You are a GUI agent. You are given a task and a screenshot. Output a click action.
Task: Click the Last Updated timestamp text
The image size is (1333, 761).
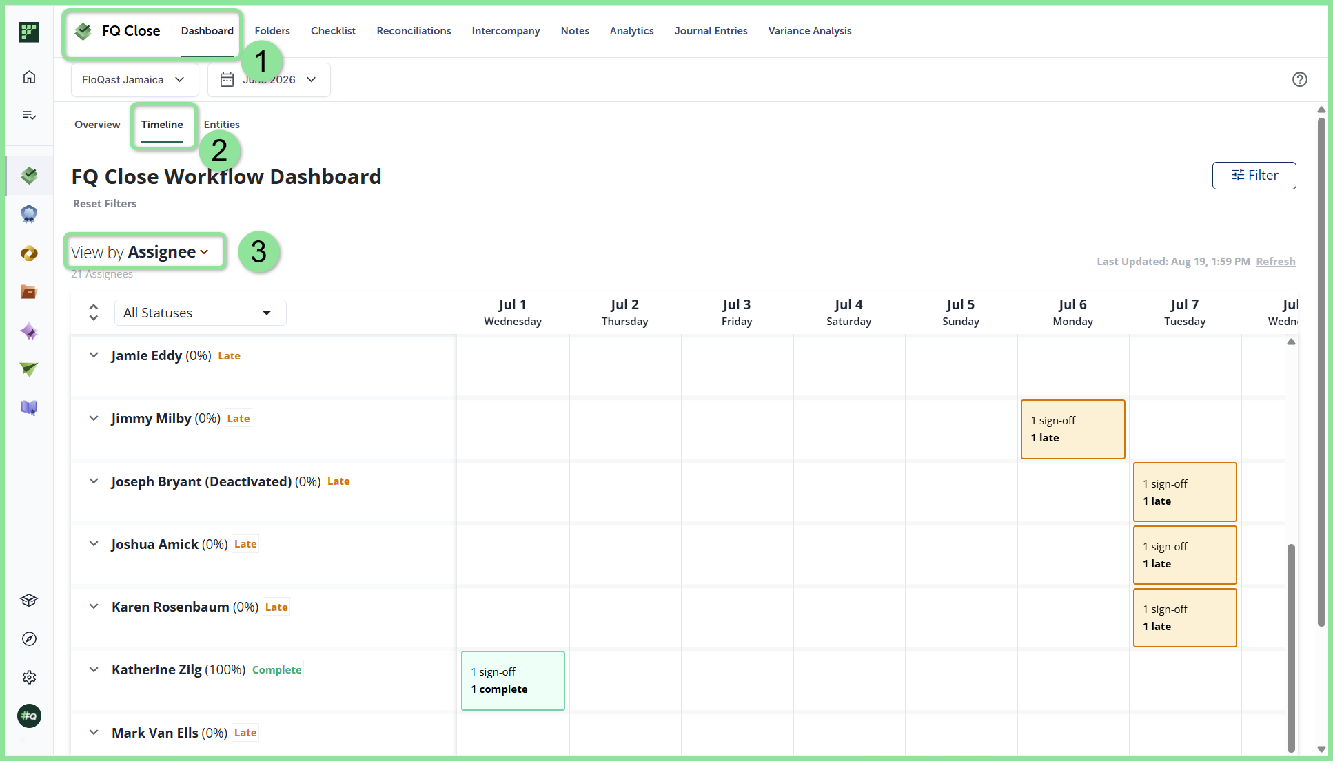tap(1173, 262)
